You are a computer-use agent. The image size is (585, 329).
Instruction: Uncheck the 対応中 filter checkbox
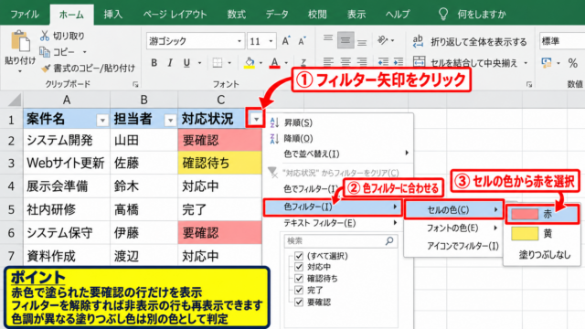click(x=299, y=267)
